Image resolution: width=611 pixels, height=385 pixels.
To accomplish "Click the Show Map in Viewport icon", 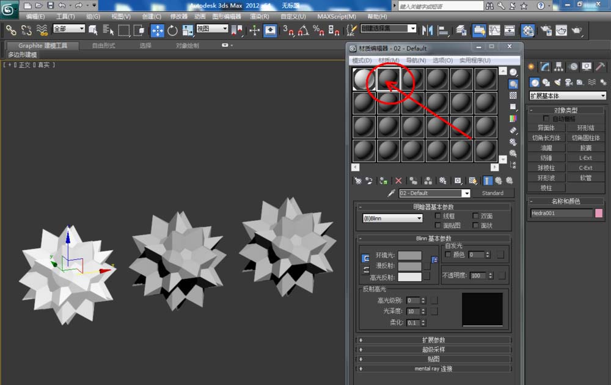I will [473, 181].
